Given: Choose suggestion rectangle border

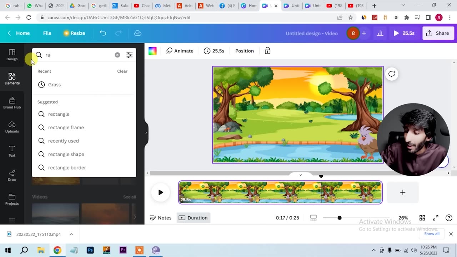Looking at the screenshot, I should click(84, 168).
